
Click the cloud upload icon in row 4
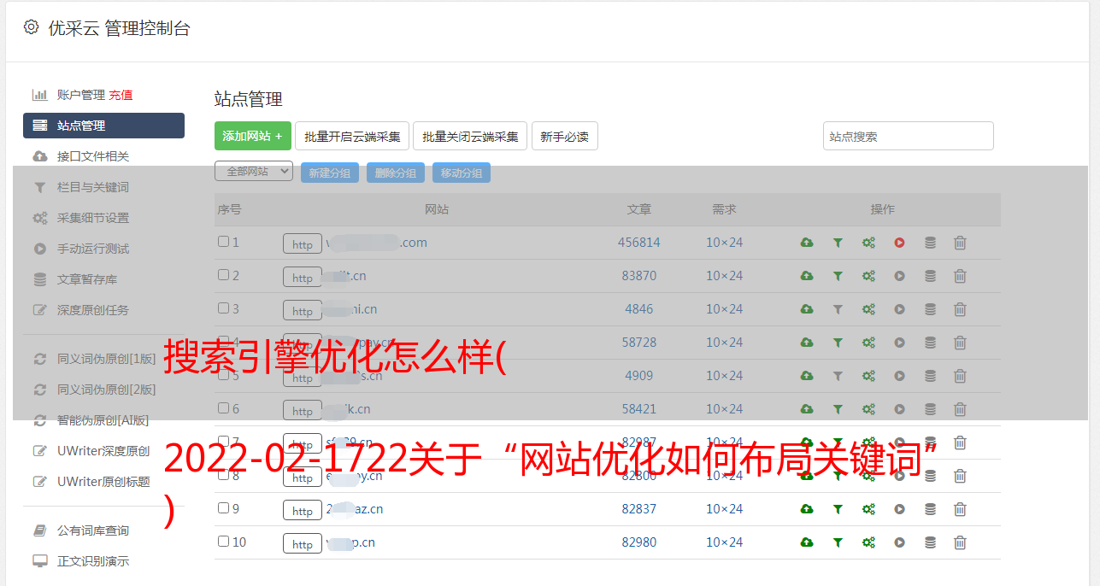807,343
